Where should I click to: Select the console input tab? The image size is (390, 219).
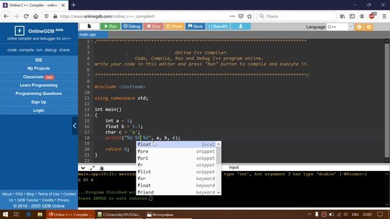click(233, 167)
